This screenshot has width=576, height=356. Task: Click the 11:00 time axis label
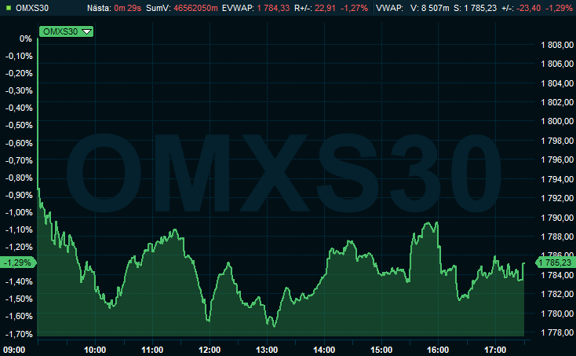(152, 350)
